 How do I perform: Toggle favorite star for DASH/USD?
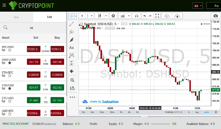(x=9, y=63)
